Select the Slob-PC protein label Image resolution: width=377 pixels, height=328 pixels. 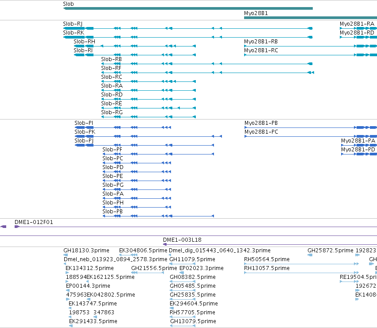[113, 158]
